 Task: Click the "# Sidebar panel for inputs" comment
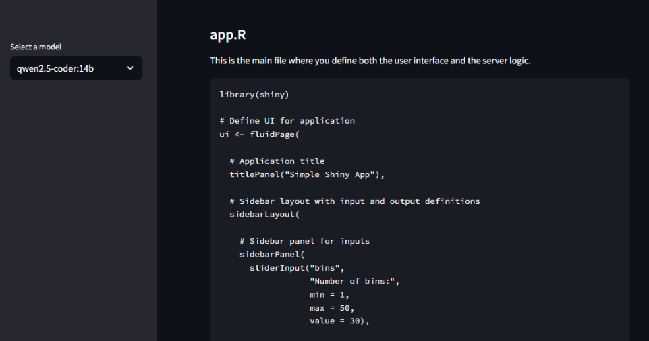304,241
